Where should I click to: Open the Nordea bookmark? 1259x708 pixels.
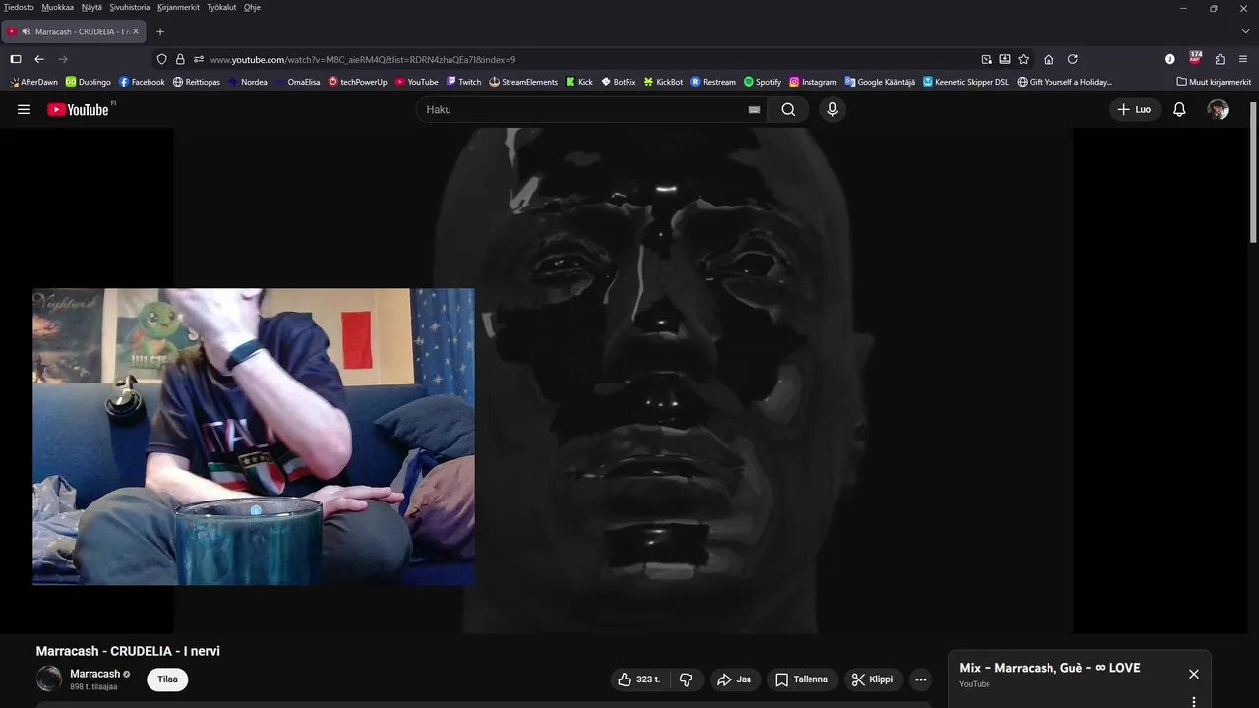(x=248, y=82)
